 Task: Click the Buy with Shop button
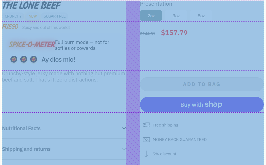(202, 105)
